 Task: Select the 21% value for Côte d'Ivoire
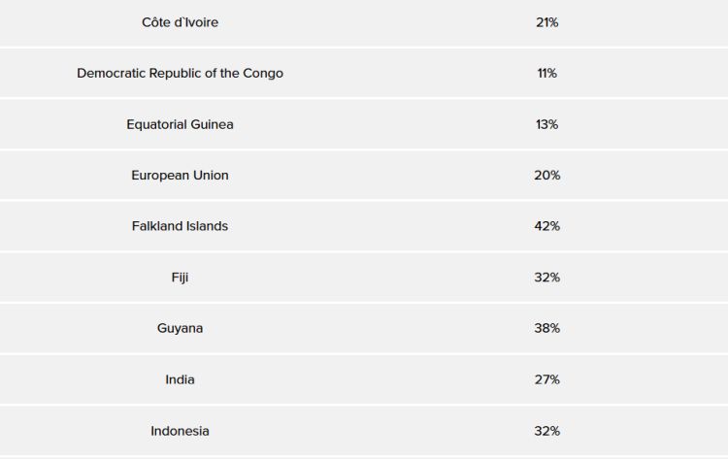546,22
